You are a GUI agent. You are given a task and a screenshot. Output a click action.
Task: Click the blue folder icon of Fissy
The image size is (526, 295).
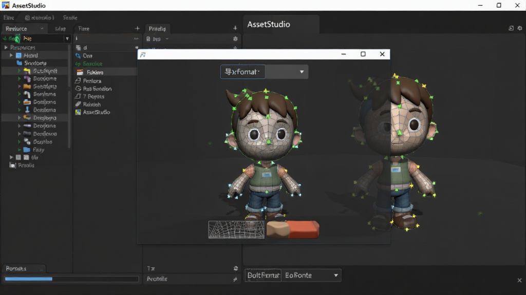[x=27, y=150]
